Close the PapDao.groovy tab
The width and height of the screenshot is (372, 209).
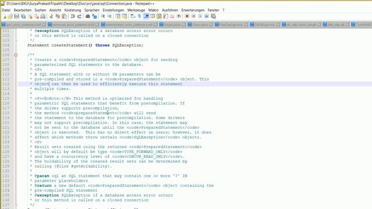point(246,24)
